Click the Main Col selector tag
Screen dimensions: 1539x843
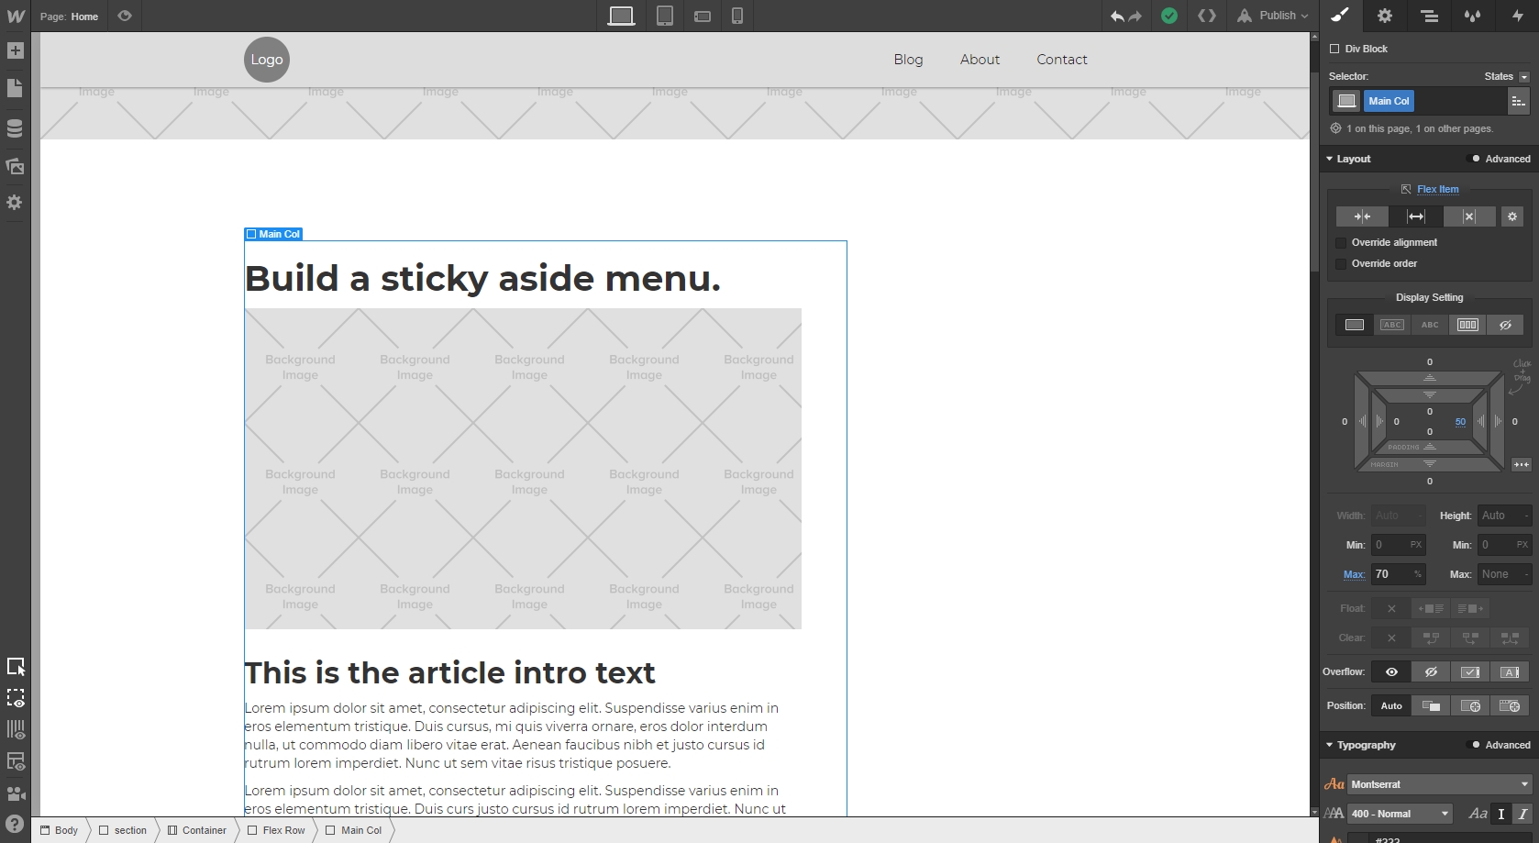tap(1389, 101)
